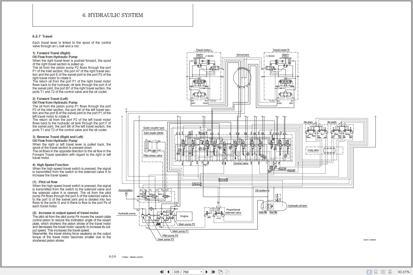Click the Hydraulic oil tank label
The width and height of the screenshot is (413, 275).
click(x=297, y=206)
